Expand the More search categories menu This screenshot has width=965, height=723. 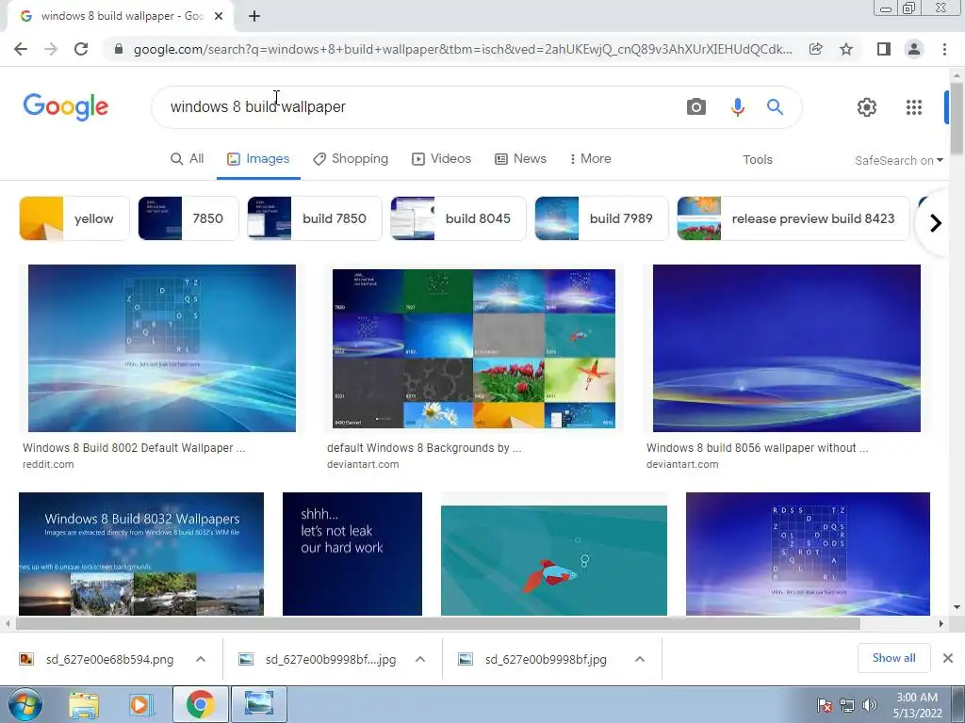tap(590, 158)
